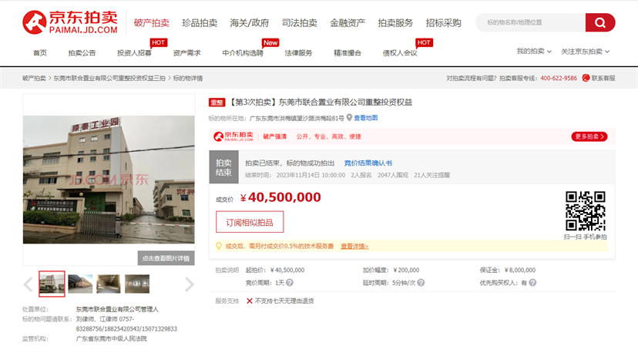Open 精准撮合 menu item
Viewport: 638px width, 353px height.
[x=348, y=53]
